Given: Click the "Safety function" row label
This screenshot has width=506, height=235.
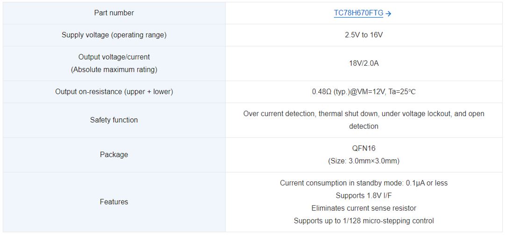Looking at the screenshot, I should pos(114,120).
